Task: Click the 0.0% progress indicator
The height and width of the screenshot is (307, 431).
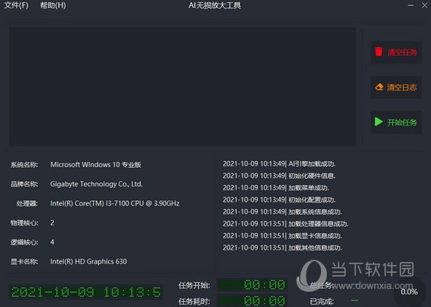Action: pos(409,292)
